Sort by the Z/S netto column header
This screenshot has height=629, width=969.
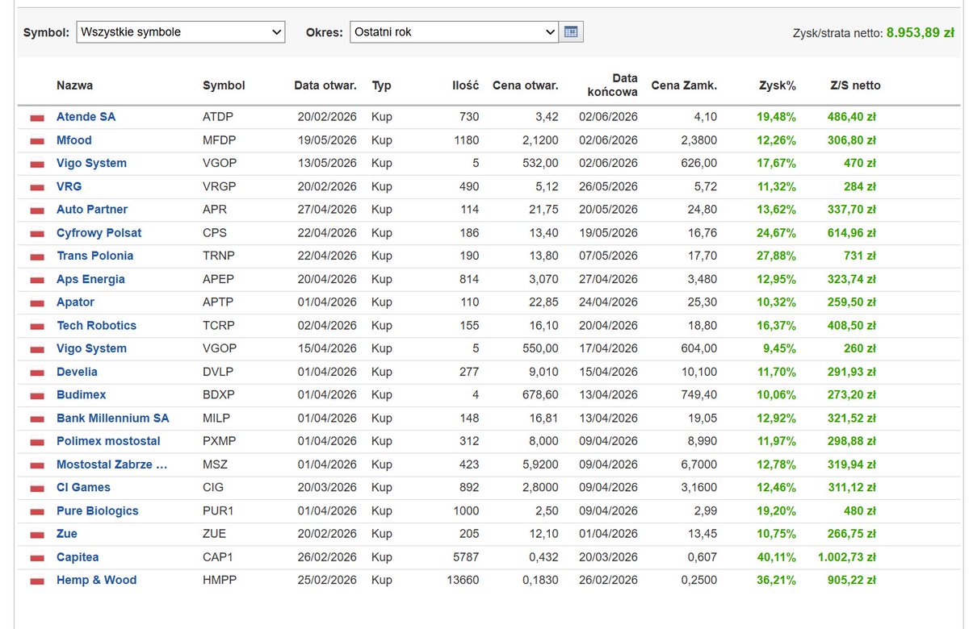[855, 85]
